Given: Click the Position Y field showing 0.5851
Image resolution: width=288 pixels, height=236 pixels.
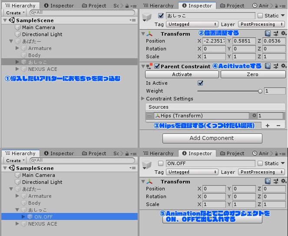Looking at the screenshot, I should tap(244, 41).
